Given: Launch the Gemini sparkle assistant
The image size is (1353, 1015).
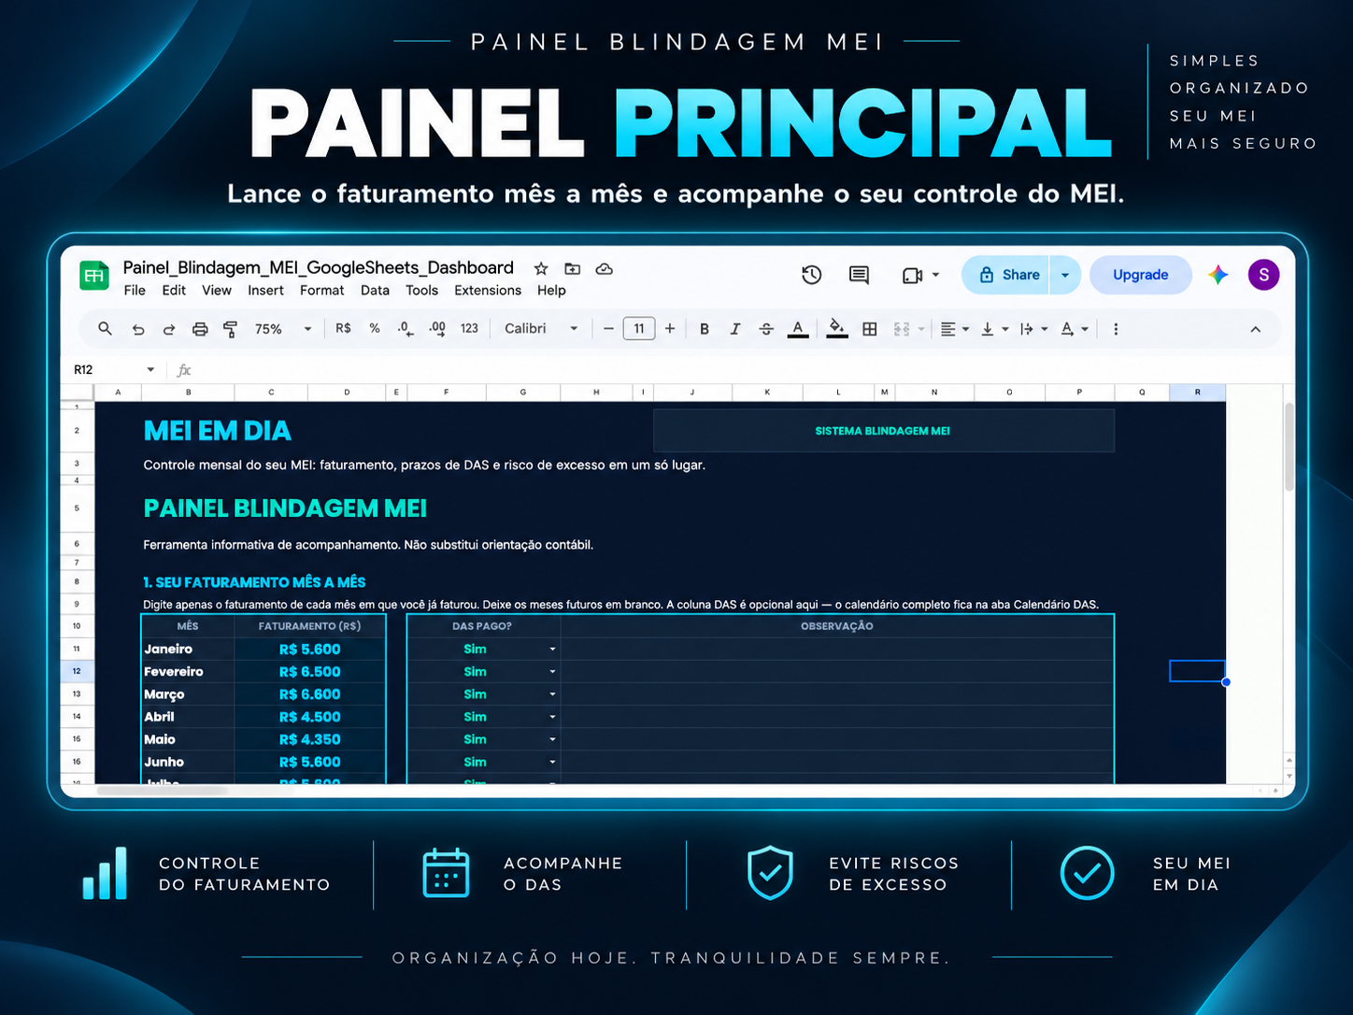Looking at the screenshot, I should 1218,275.
